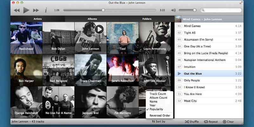The height and width of the screenshot is (127, 254).
Task: Select track I Know (I Know)
Action: click(209, 87)
